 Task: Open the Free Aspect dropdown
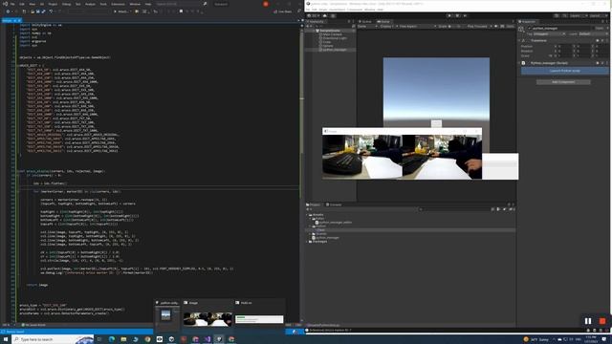click(x=417, y=26)
